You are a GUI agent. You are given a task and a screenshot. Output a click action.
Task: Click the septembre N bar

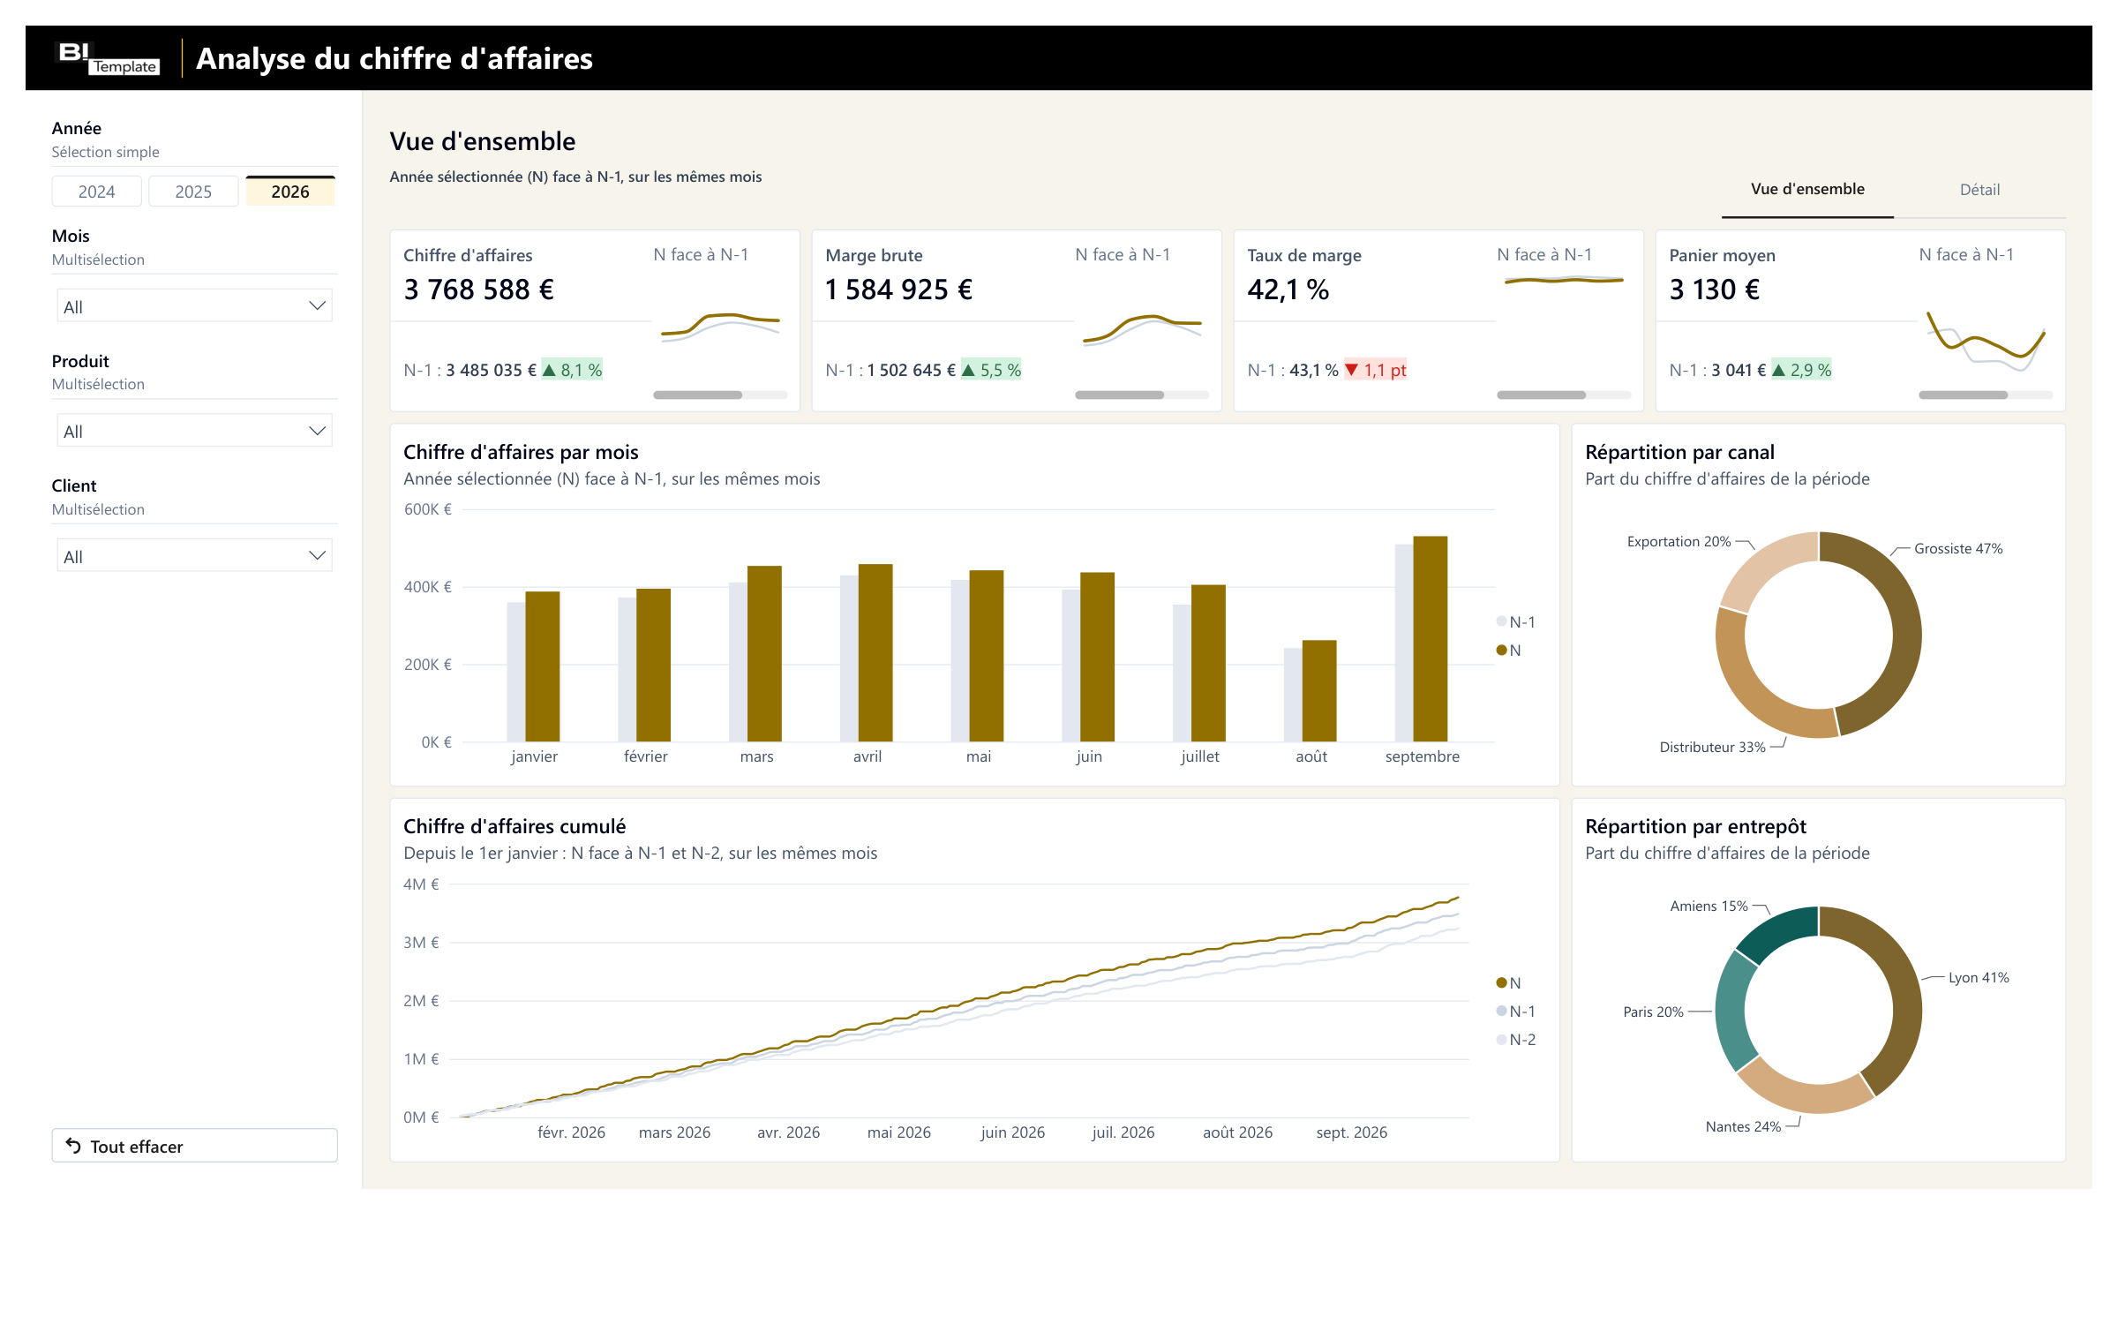point(1430,639)
